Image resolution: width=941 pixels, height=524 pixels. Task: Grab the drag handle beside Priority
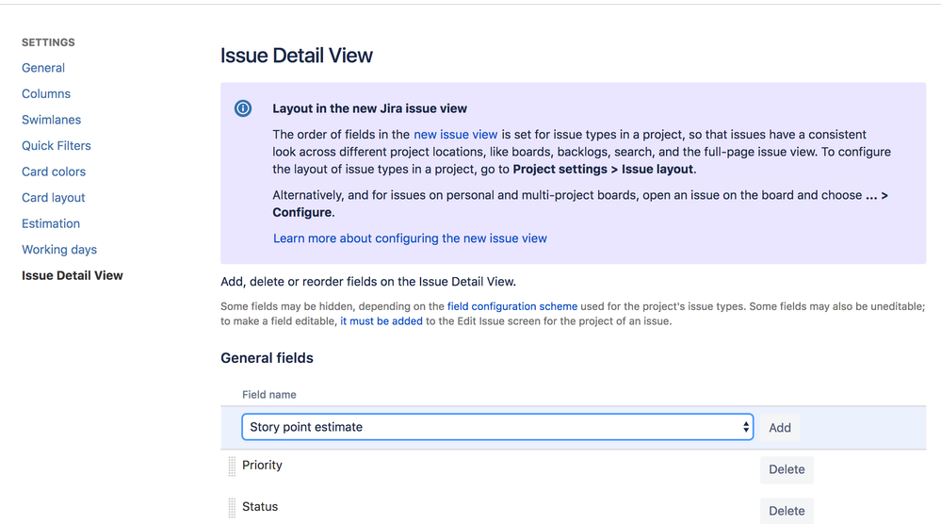pyautogui.click(x=232, y=467)
